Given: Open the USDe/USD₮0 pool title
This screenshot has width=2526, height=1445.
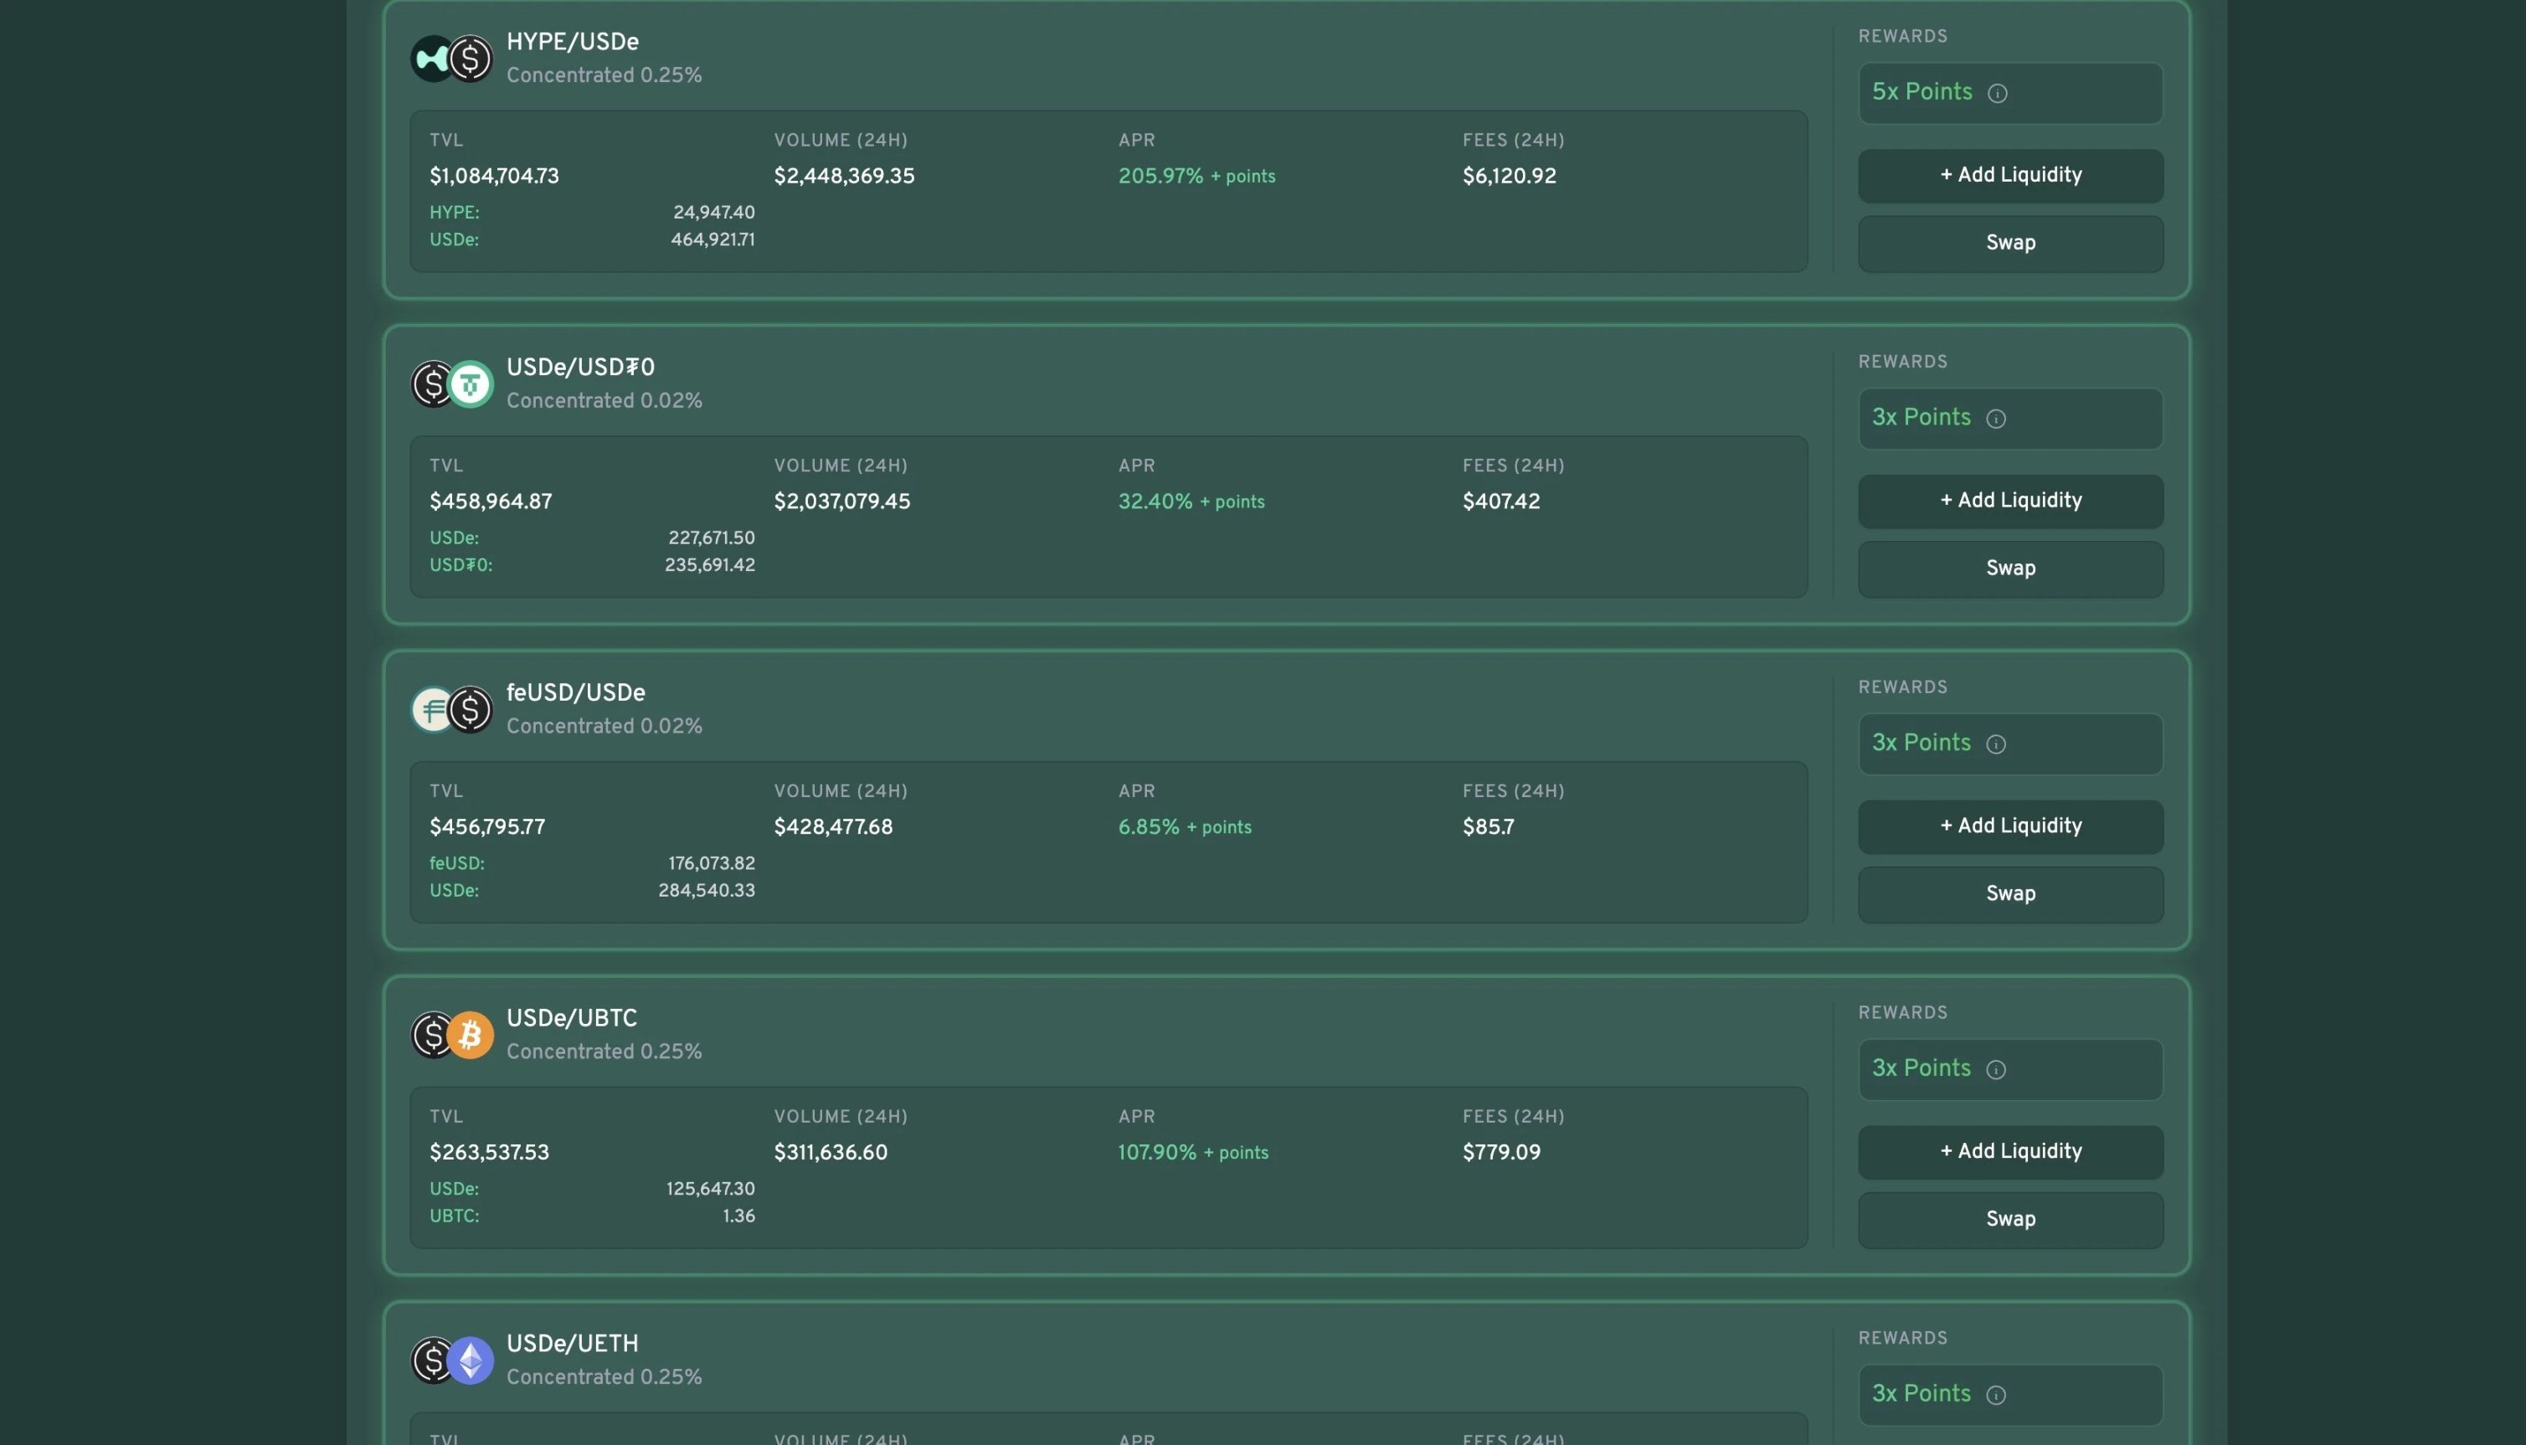Looking at the screenshot, I should (x=580, y=368).
